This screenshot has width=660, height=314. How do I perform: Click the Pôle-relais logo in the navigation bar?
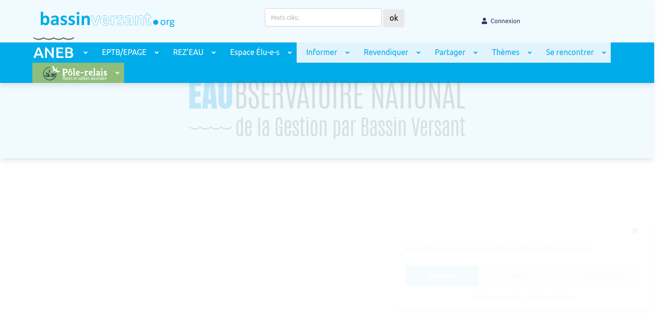pyautogui.click(x=75, y=73)
